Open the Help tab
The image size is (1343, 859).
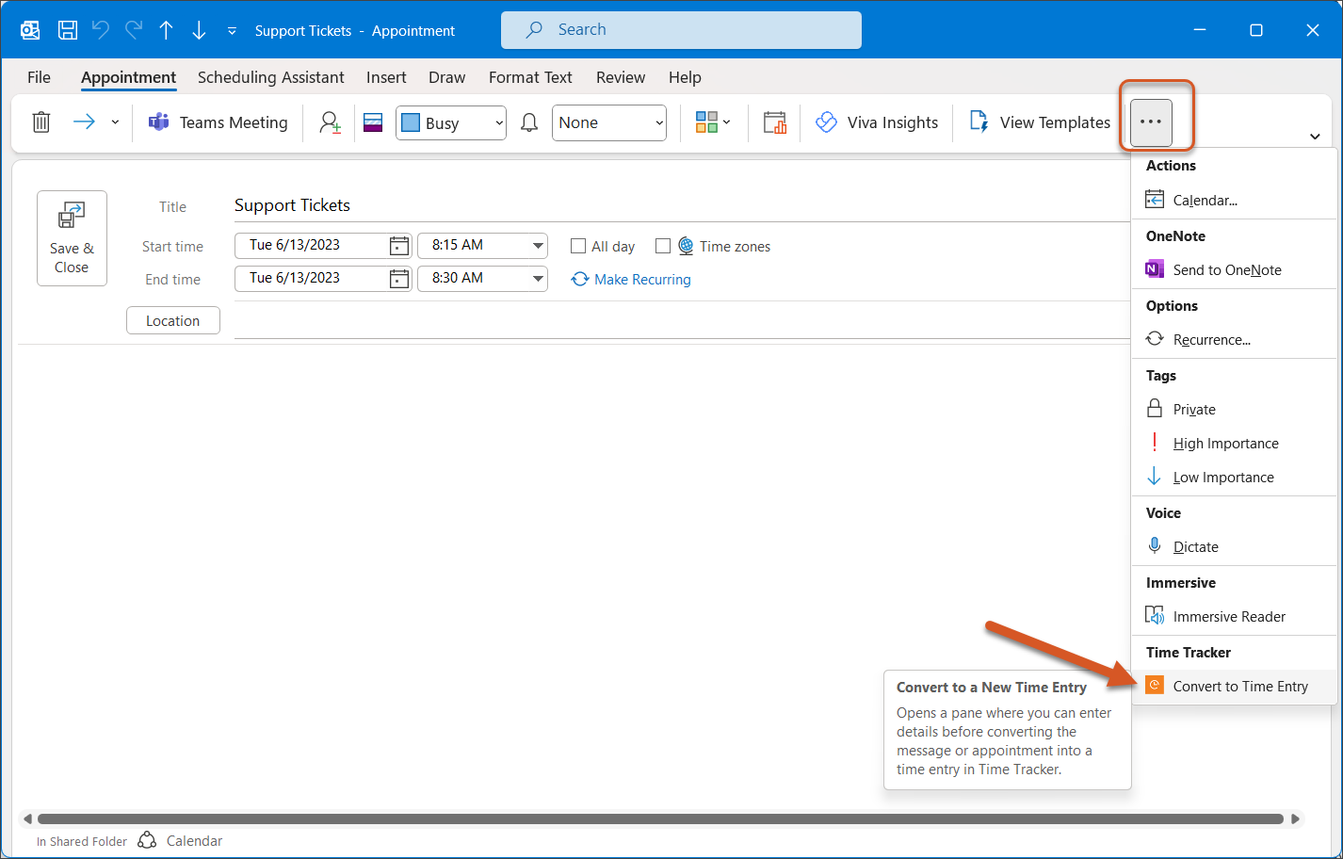pos(685,77)
